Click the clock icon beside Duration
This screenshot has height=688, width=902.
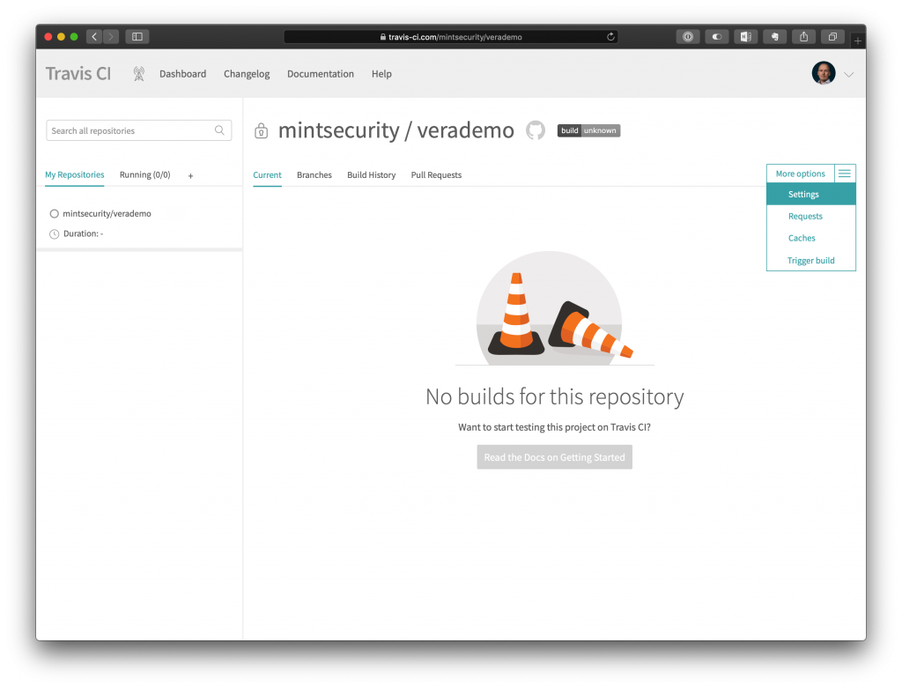(54, 233)
